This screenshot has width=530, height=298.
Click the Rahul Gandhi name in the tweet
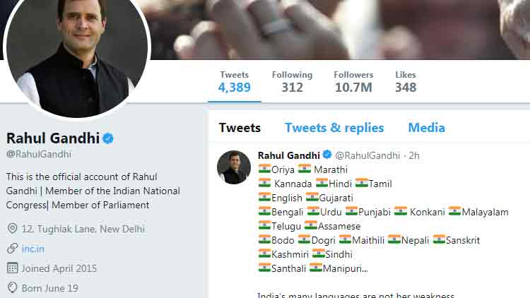[x=289, y=155]
